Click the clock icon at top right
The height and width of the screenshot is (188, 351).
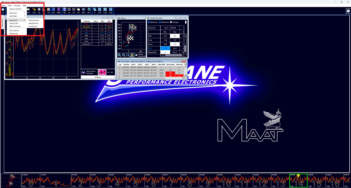coord(348,11)
